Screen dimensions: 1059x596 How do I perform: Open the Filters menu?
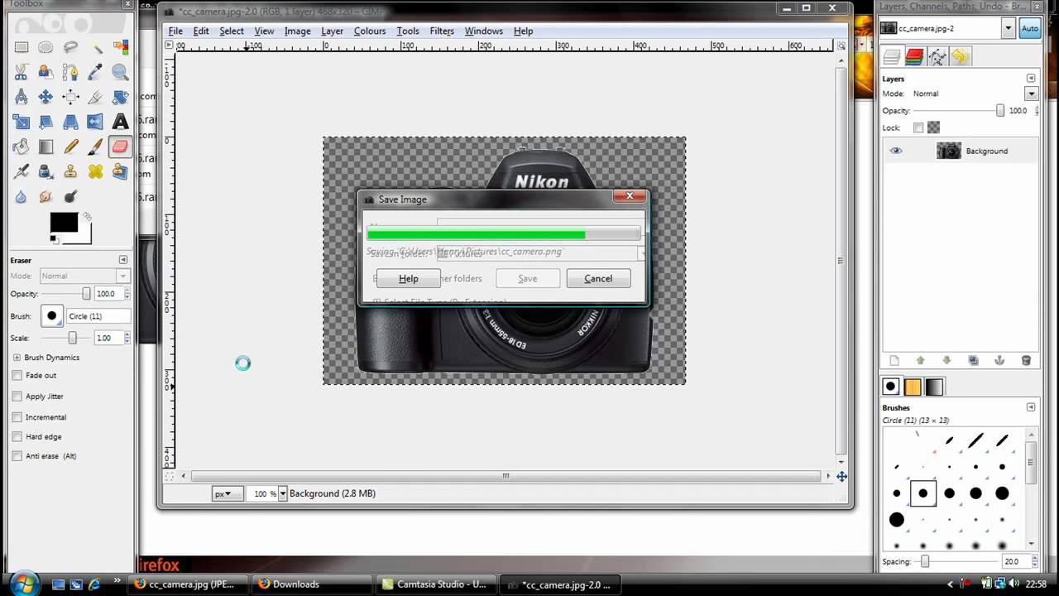click(x=442, y=31)
